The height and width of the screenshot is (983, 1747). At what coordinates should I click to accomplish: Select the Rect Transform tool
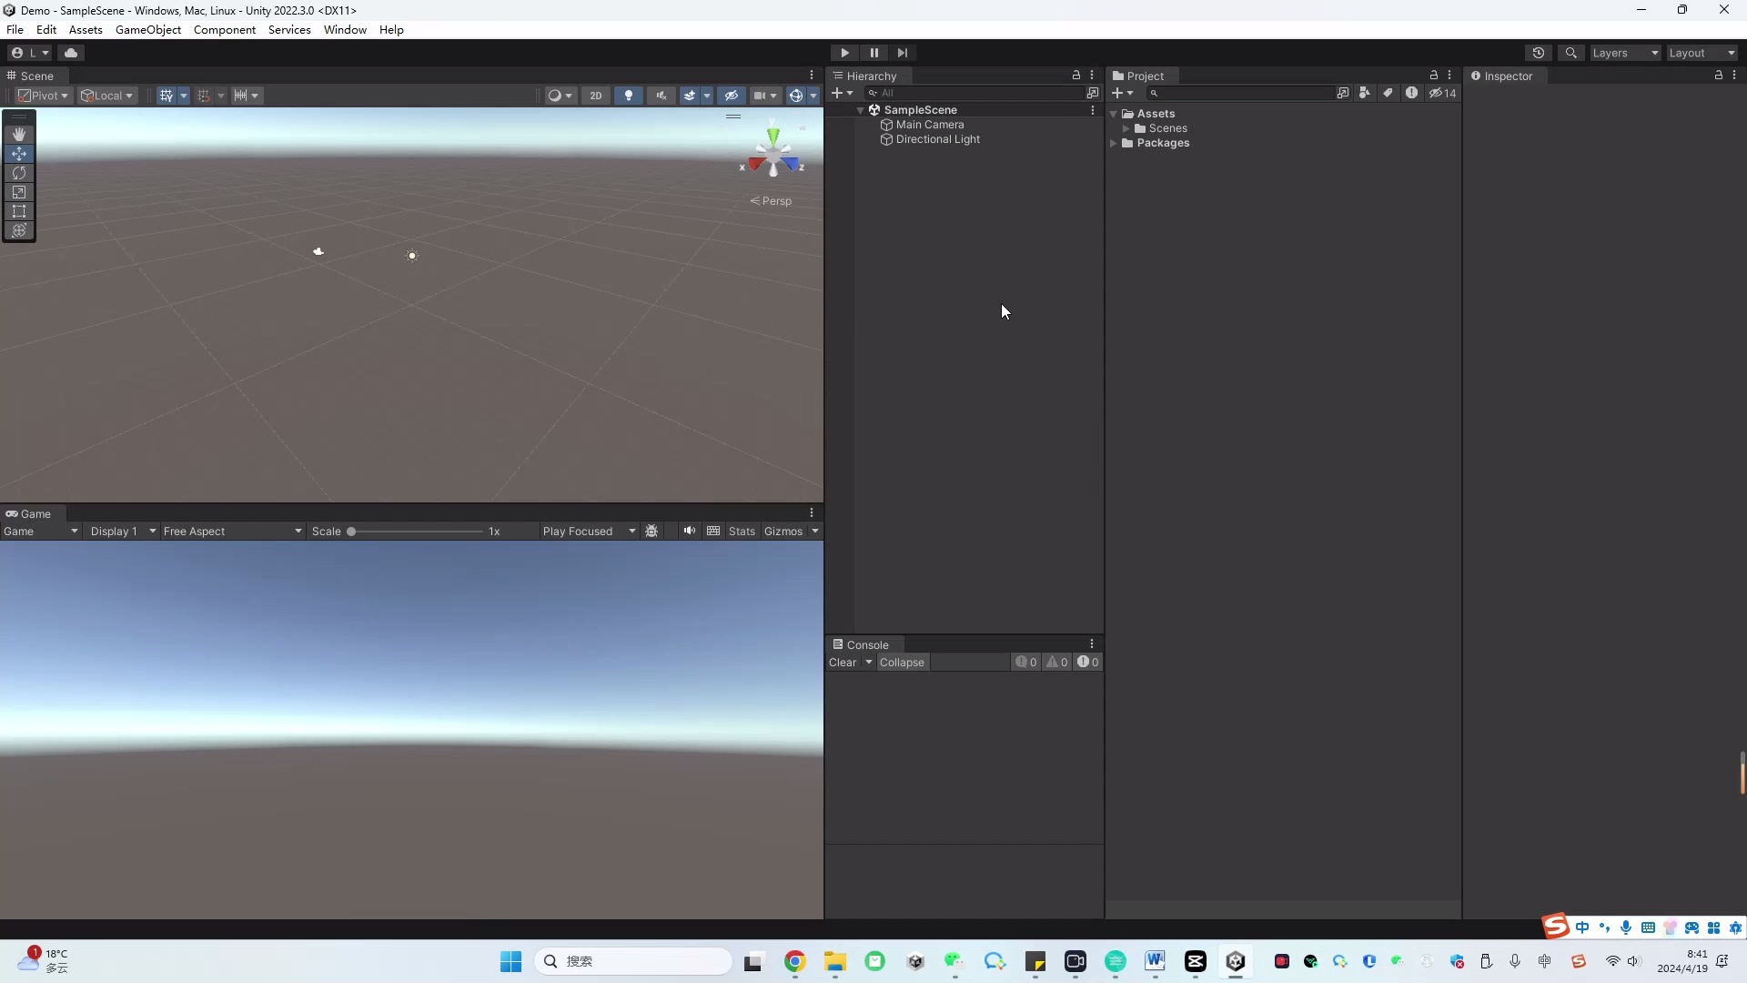click(19, 211)
